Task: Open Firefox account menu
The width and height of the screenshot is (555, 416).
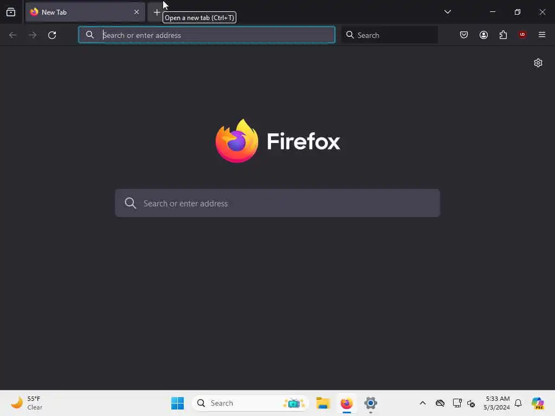Action: point(483,35)
